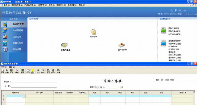Open the 采购入库汇总表 report link
The image size is (197, 105).
click(175, 55)
